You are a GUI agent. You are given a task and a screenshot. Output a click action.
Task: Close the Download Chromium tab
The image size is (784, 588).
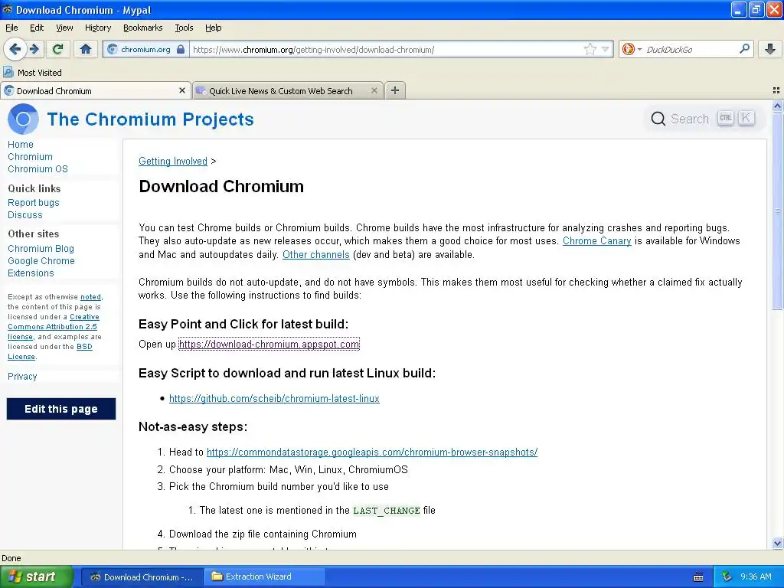point(182,90)
